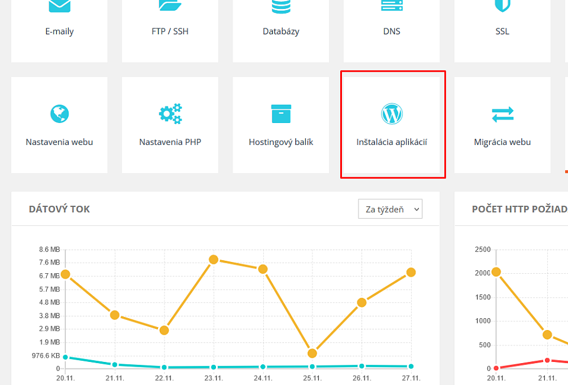The width and height of the screenshot is (568, 385).
Task: Open the Databázy label
Action: point(280,31)
